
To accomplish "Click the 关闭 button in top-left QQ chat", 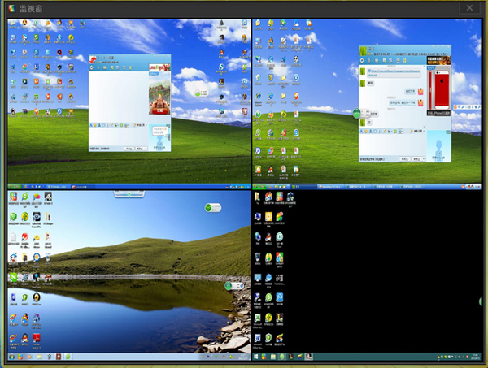I will coord(129,149).
